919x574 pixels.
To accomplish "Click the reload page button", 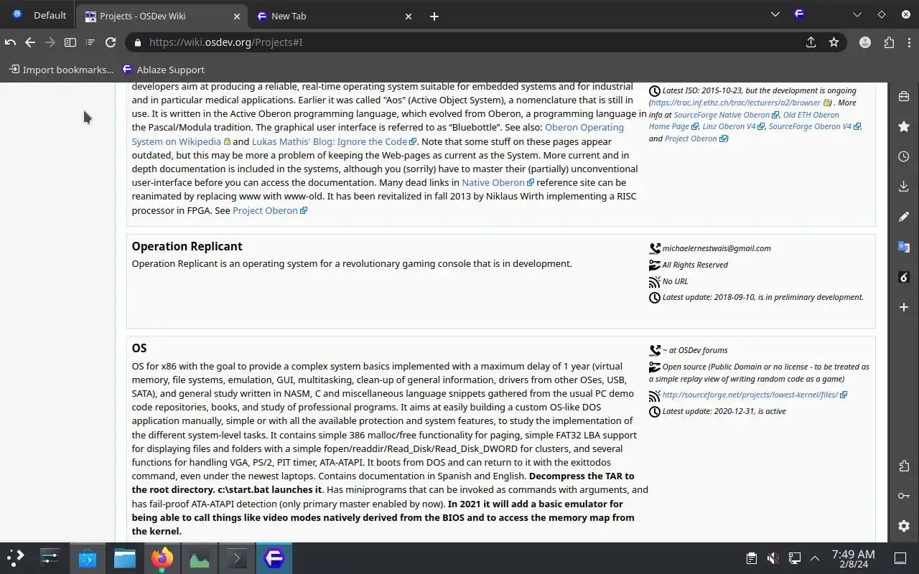I will click(x=111, y=42).
